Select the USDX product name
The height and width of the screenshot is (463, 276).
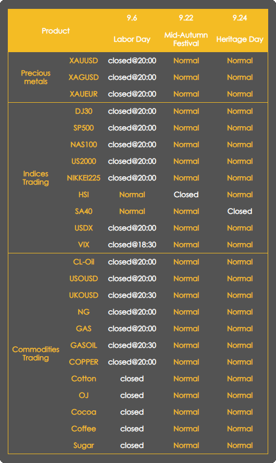tap(83, 228)
